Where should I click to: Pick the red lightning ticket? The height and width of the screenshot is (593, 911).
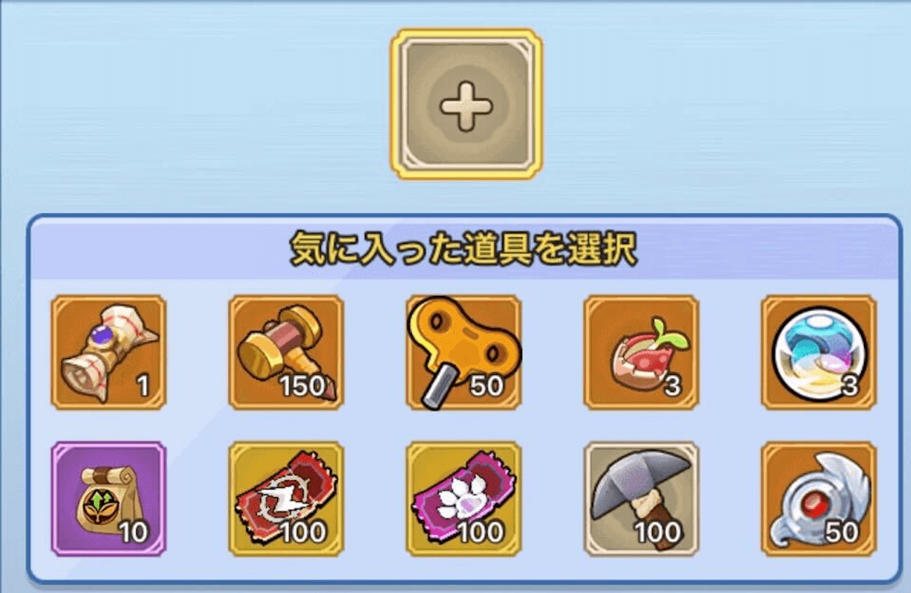coord(286,498)
